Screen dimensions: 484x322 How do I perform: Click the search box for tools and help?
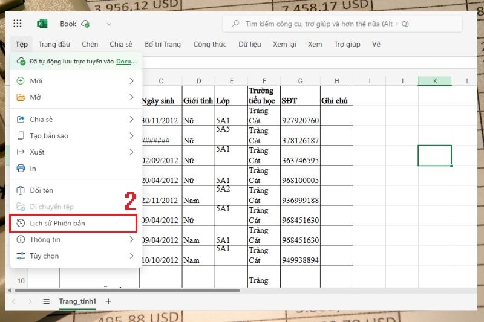tap(342, 24)
